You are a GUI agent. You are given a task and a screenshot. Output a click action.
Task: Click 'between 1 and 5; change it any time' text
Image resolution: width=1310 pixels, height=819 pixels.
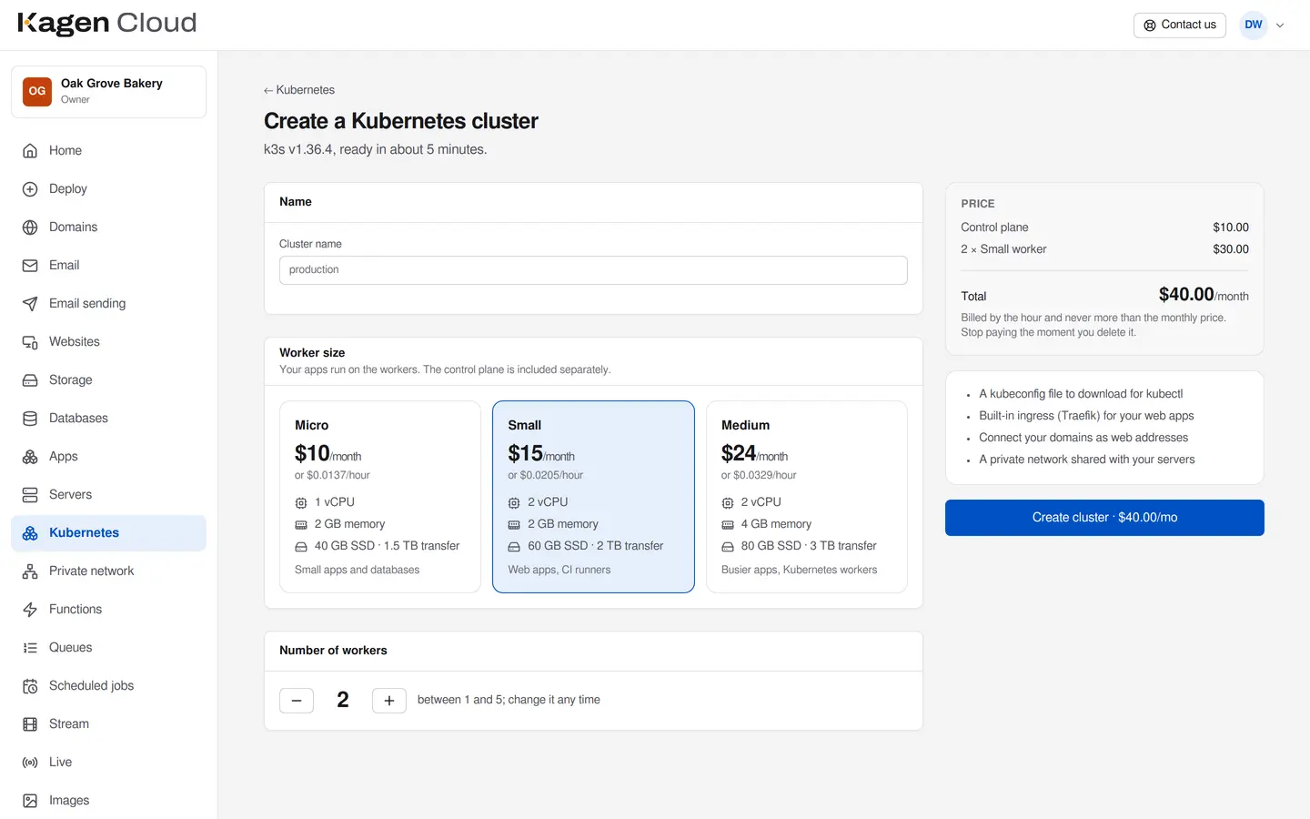click(x=509, y=700)
